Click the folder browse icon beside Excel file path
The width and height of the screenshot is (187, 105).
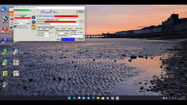coord(78,21)
